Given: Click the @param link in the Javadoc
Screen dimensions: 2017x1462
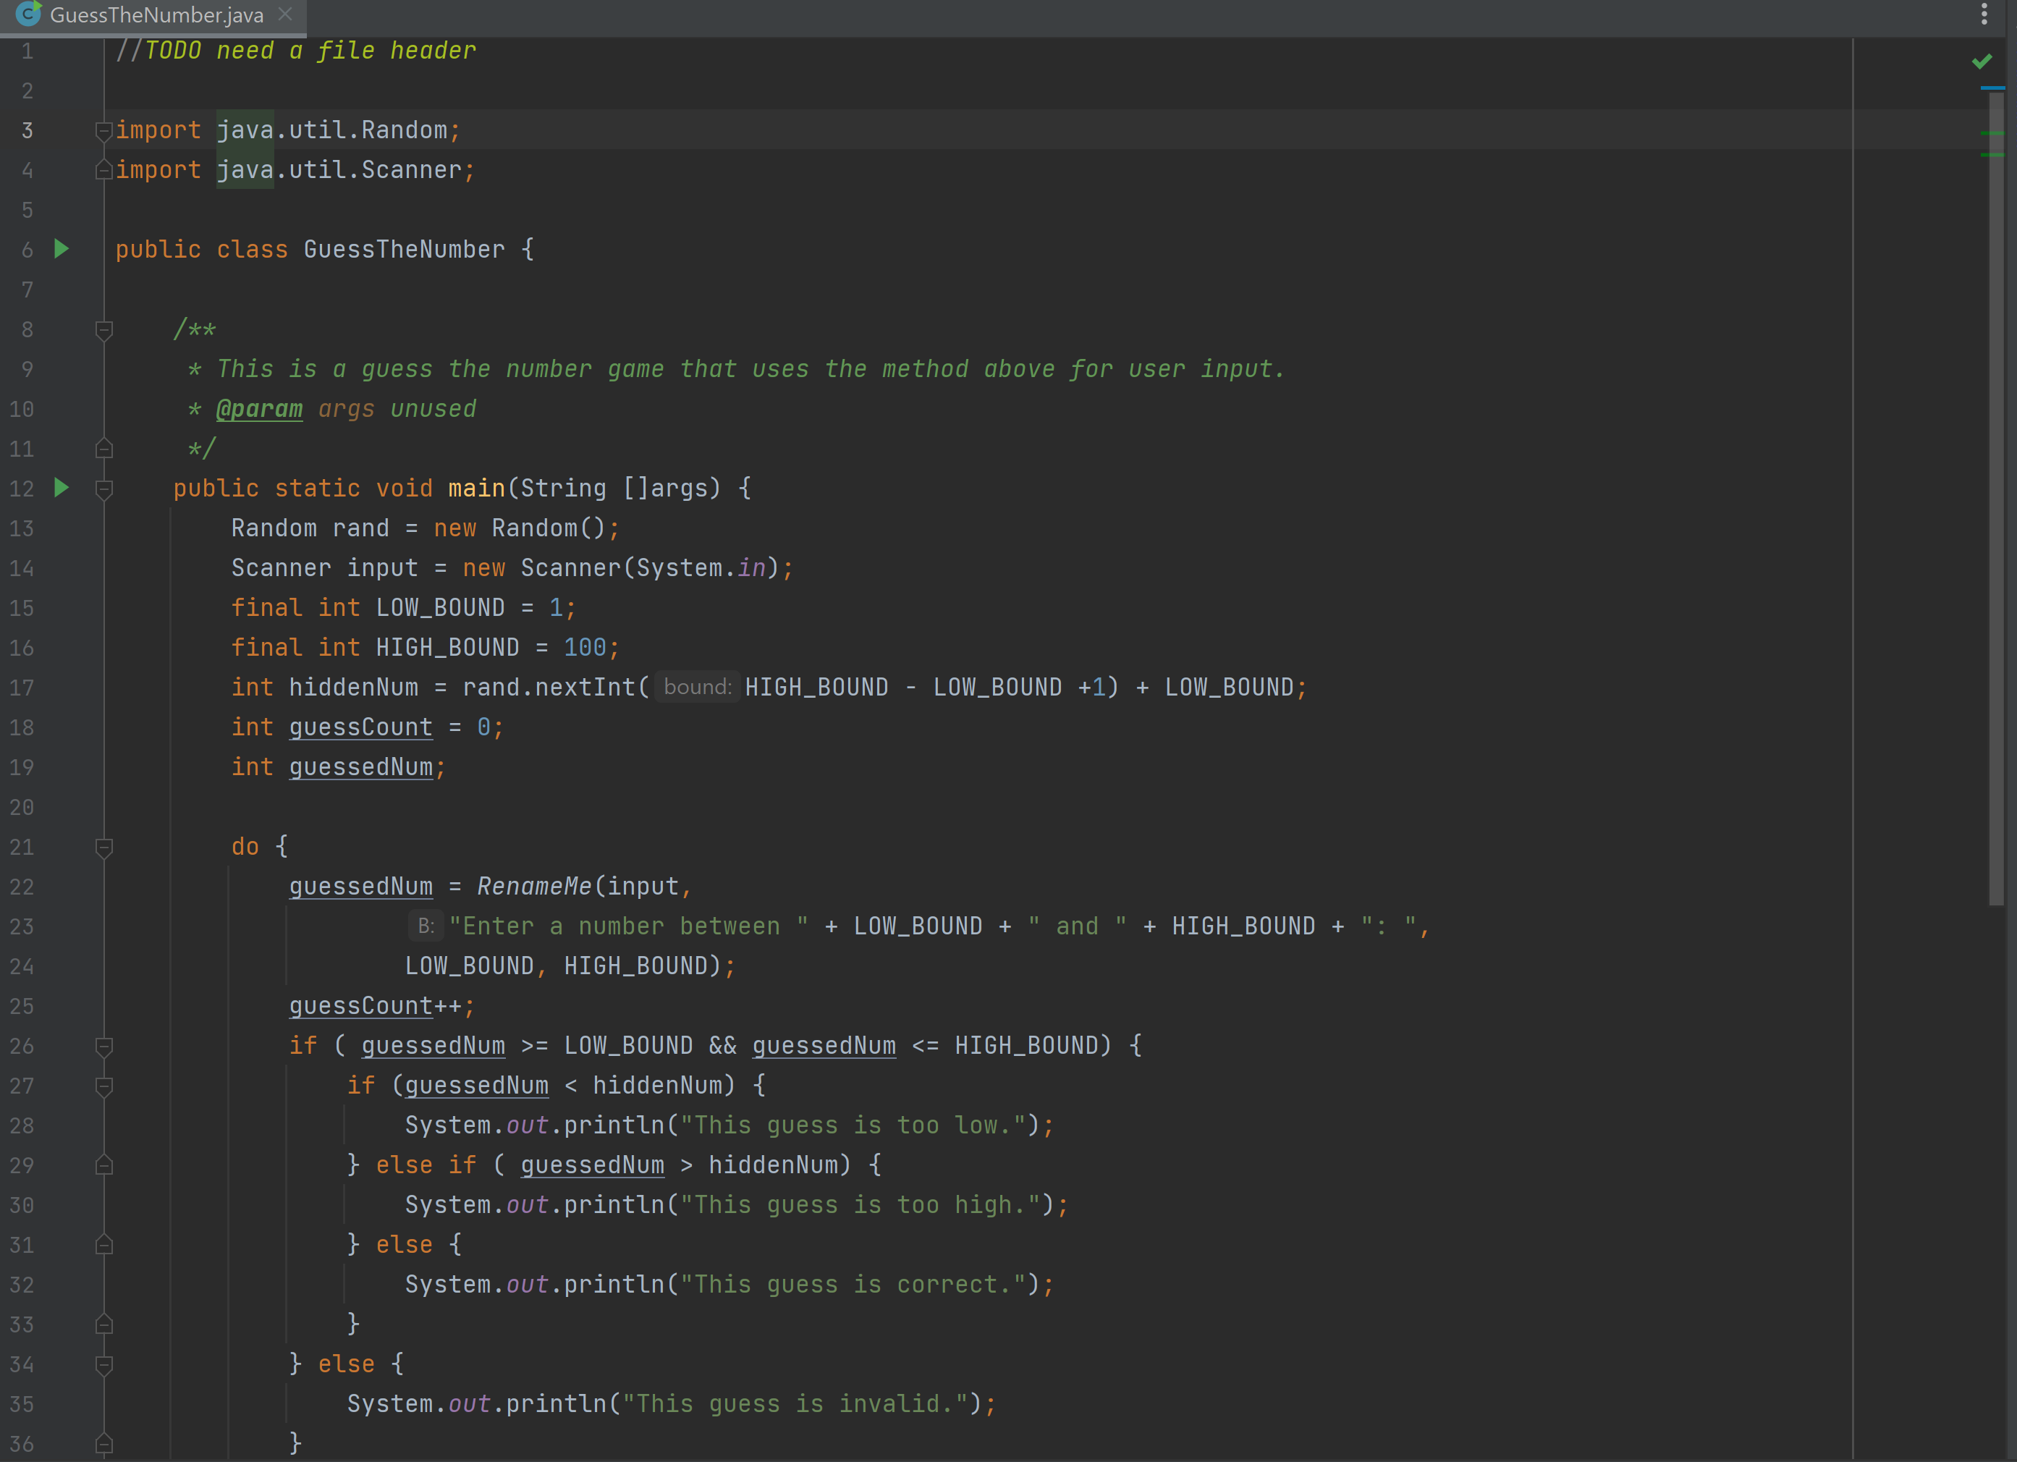Looking at the screenshot, I should 260,408.
